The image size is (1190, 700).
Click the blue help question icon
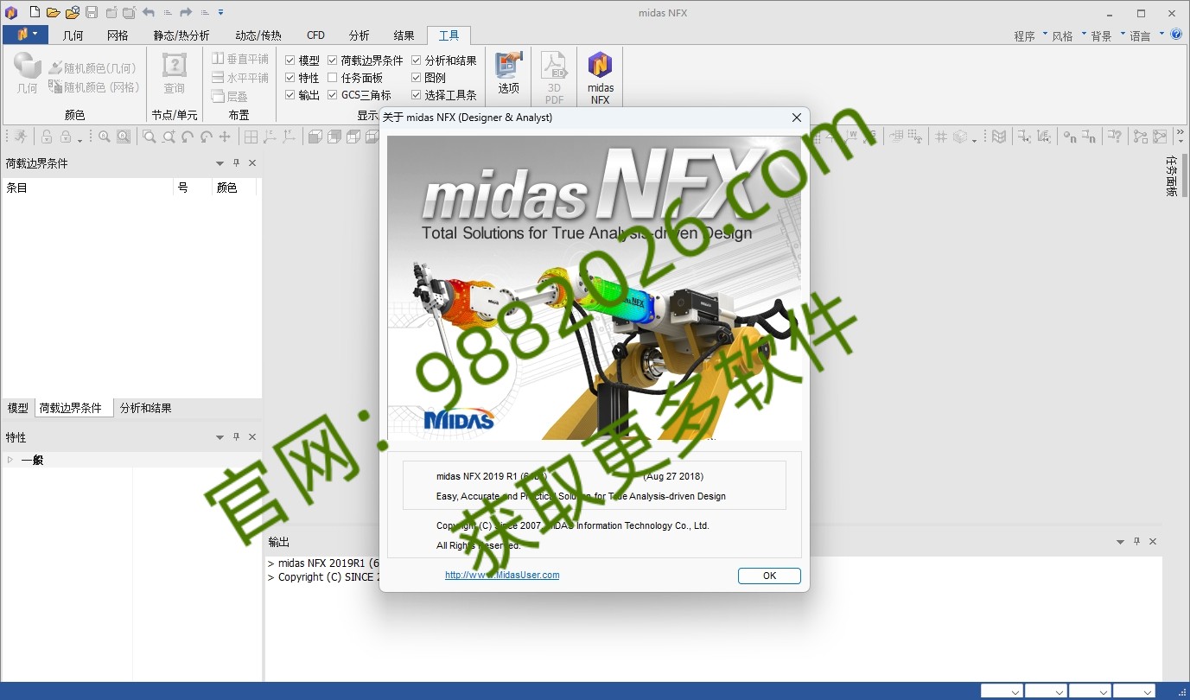click(1176, 35)
